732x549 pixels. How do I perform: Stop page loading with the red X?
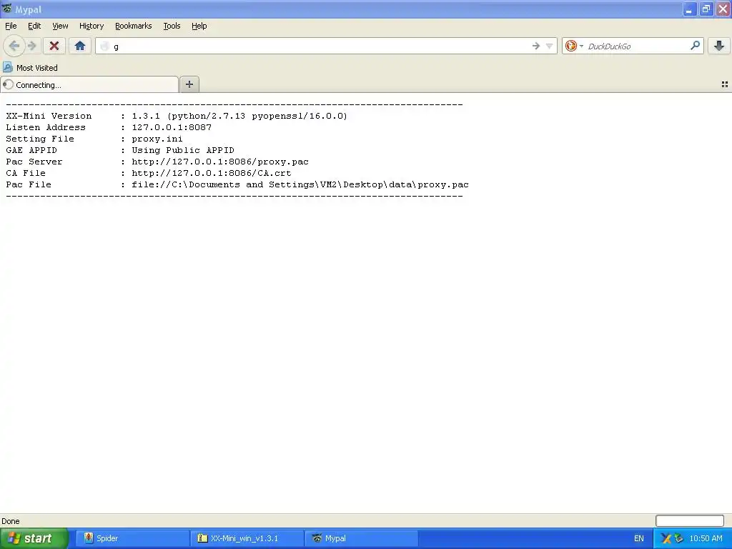54,46
